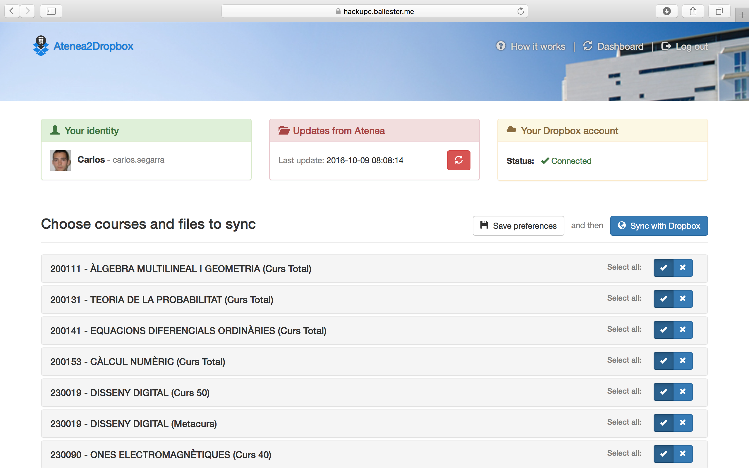Click Save preferences button
The height and width of the screenshot is (468, 749).
(x=518, y=226)
